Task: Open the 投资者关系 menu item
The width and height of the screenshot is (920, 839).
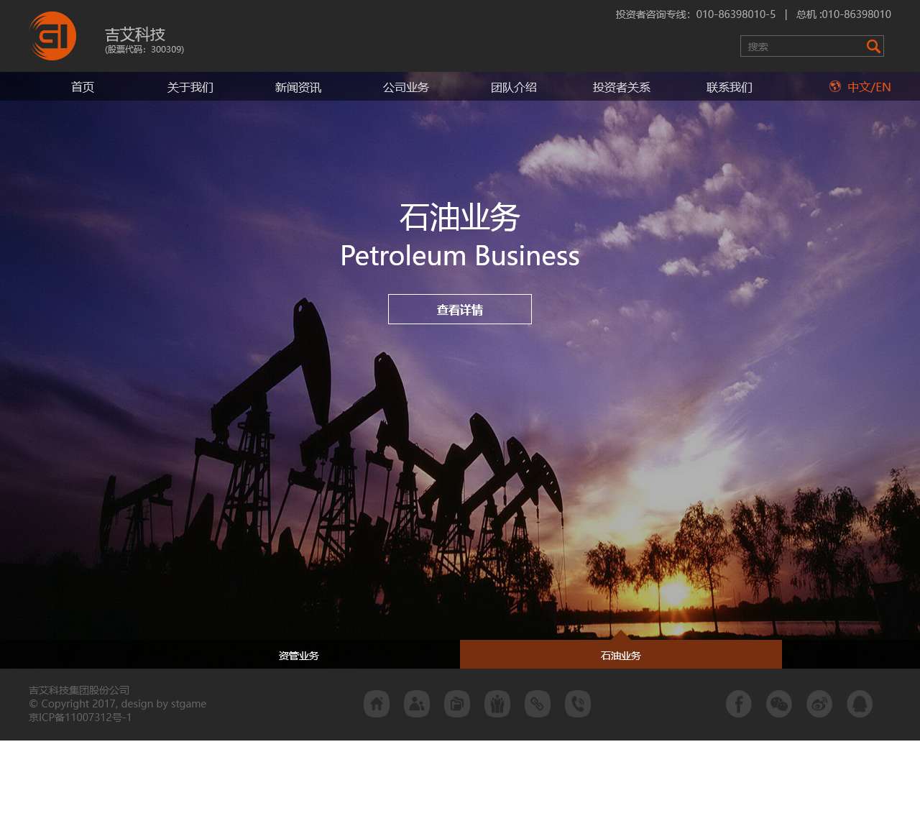Action: (x=622, y=87)
